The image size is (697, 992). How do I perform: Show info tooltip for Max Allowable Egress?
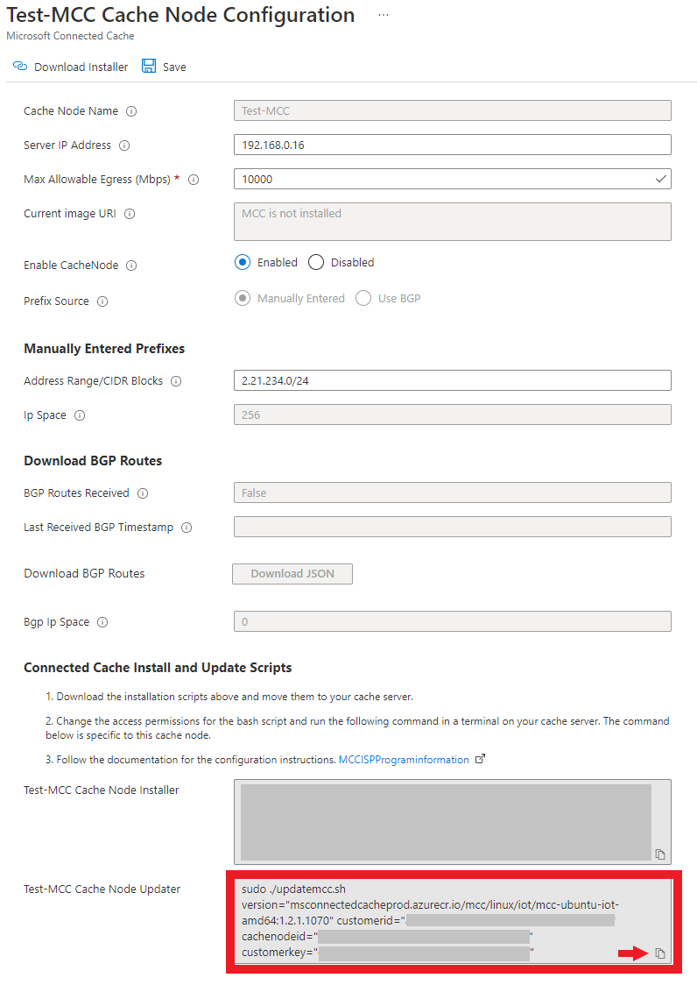[x=194, y=180]
